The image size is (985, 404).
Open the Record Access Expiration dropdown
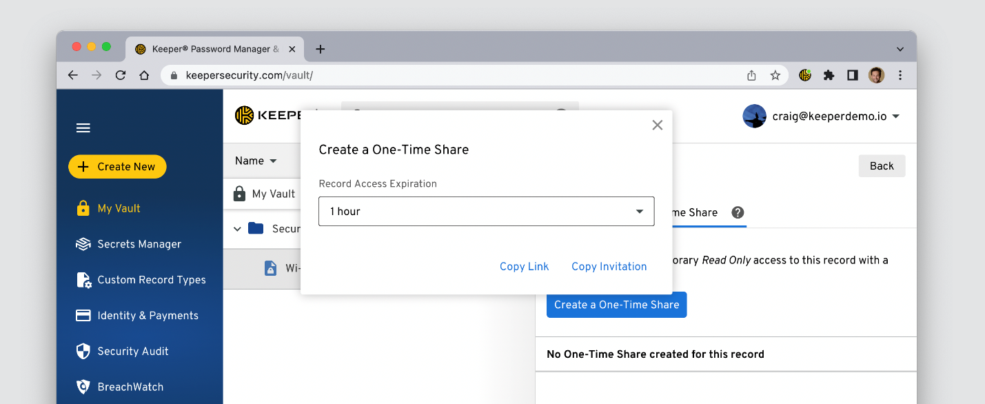tap(486, 212)
